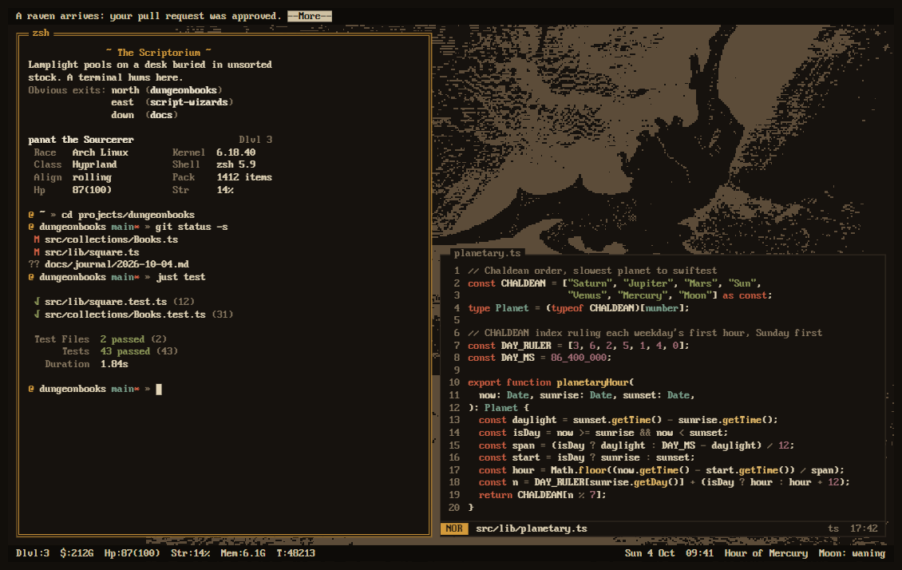This screenshot has width=902, height=570.
Task: Click the 17:42 cursor position in editor status line
Action: (x=864, y=528)
